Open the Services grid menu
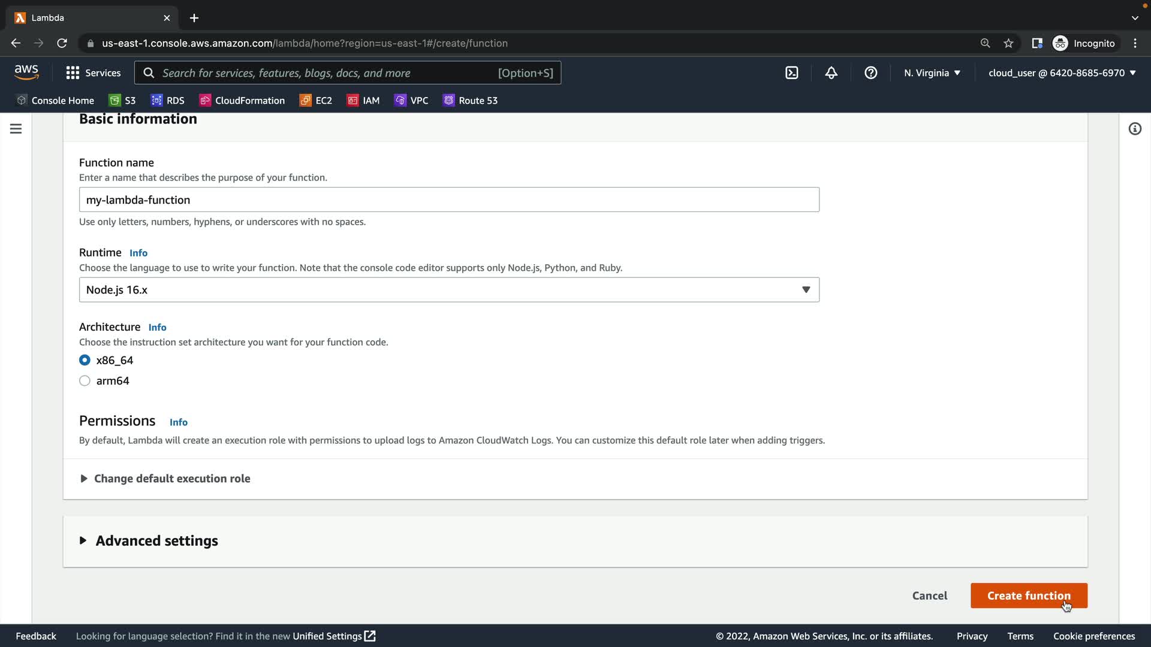Image resolution: width=1151 pixels, height=647 pixels. [x=93, y=73]
